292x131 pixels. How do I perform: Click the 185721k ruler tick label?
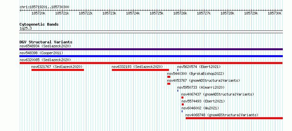(x=62, y=13)
